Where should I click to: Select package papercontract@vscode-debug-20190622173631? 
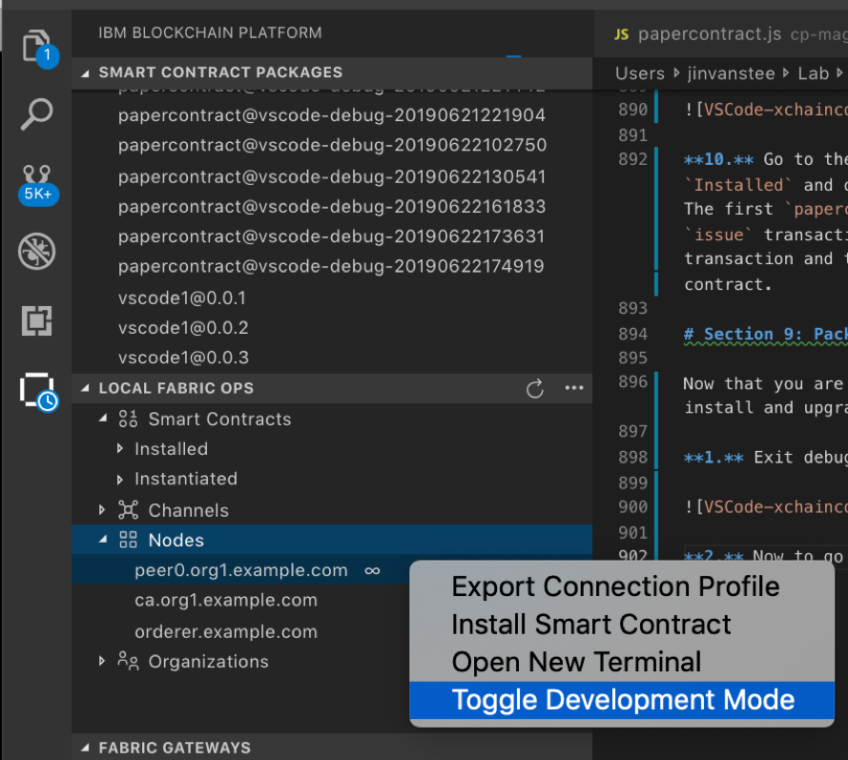332,236
